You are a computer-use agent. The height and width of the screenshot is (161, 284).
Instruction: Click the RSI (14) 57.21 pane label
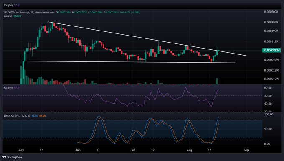coord(12,87)
